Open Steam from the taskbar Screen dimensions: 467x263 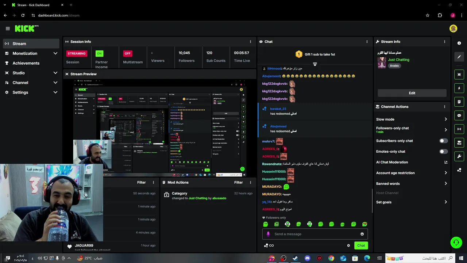pyautogui.click(x=295, y=258)
